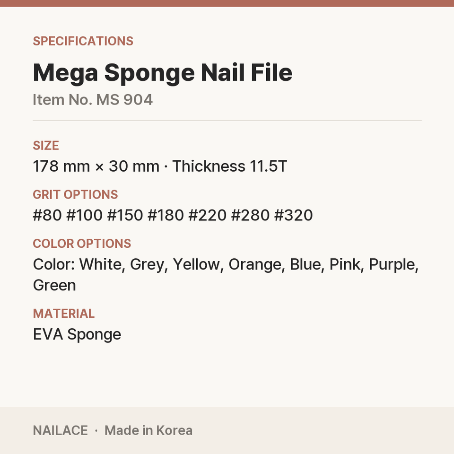Click the COLOR OPTIONS label
This screenshot has width=454, height=454.
pyautogui.click(x=82, y=244)
